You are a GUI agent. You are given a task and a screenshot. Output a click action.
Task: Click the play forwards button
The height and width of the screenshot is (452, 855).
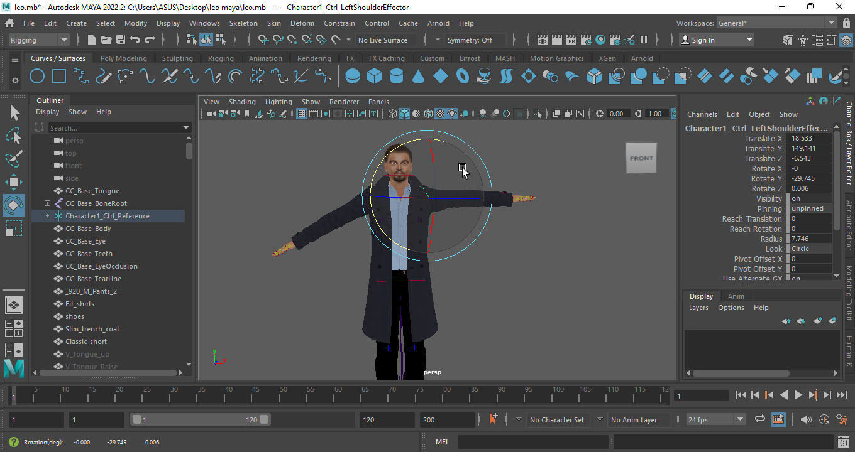[798, 395]
